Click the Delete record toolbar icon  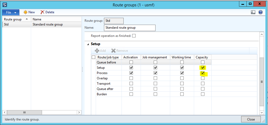(43, 12)
